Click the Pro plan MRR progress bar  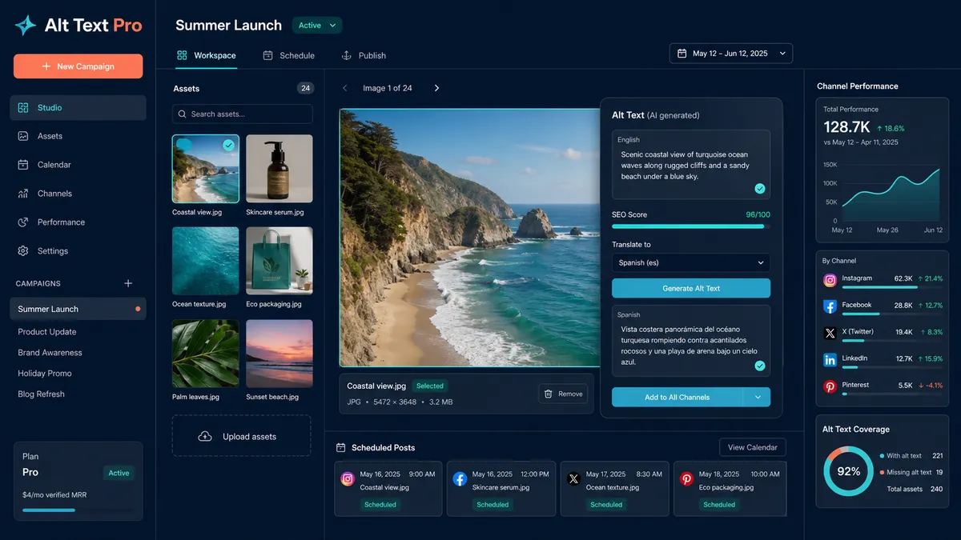pyautogui.click(x=78, y=510)
